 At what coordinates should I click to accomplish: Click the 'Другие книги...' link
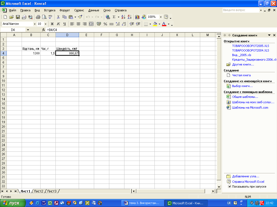click(243, 64)
